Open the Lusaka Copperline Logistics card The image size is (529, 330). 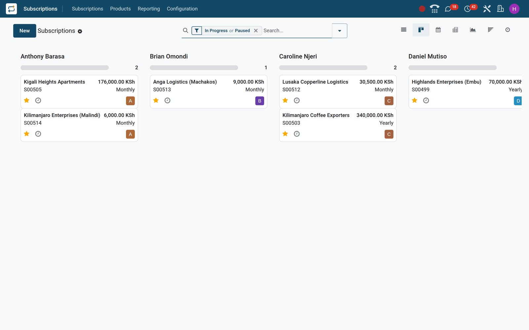point(338,91)
